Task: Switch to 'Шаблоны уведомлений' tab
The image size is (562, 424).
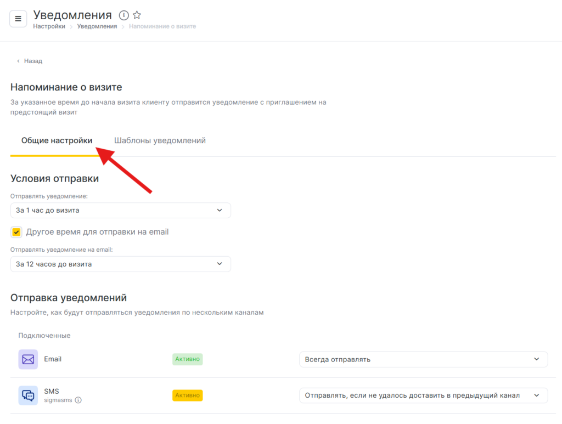Action: pos(160,140)
